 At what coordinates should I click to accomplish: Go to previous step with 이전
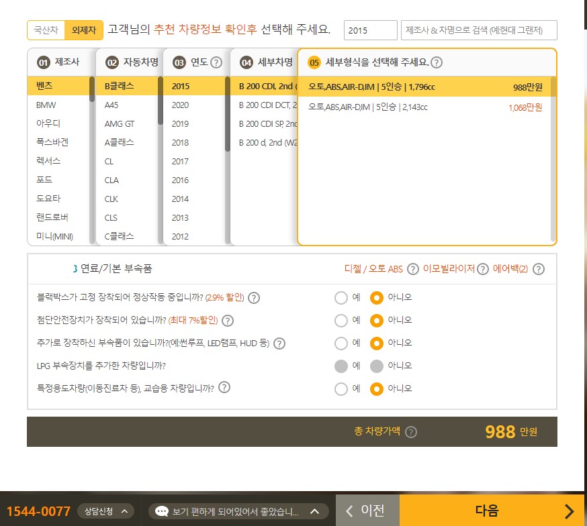tap(367, 511)
